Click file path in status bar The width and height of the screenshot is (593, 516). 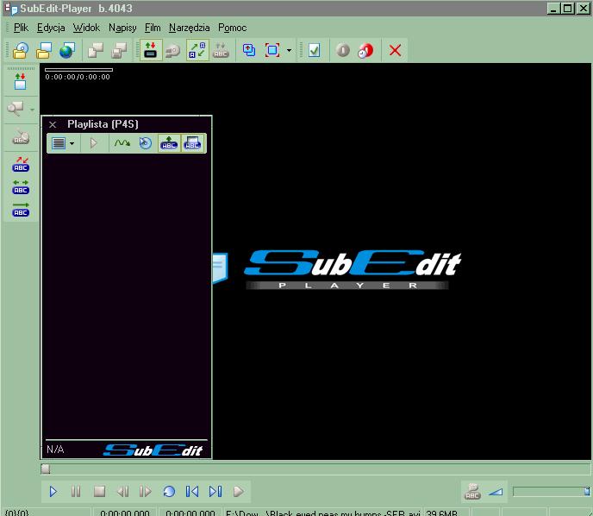point(323,513)
